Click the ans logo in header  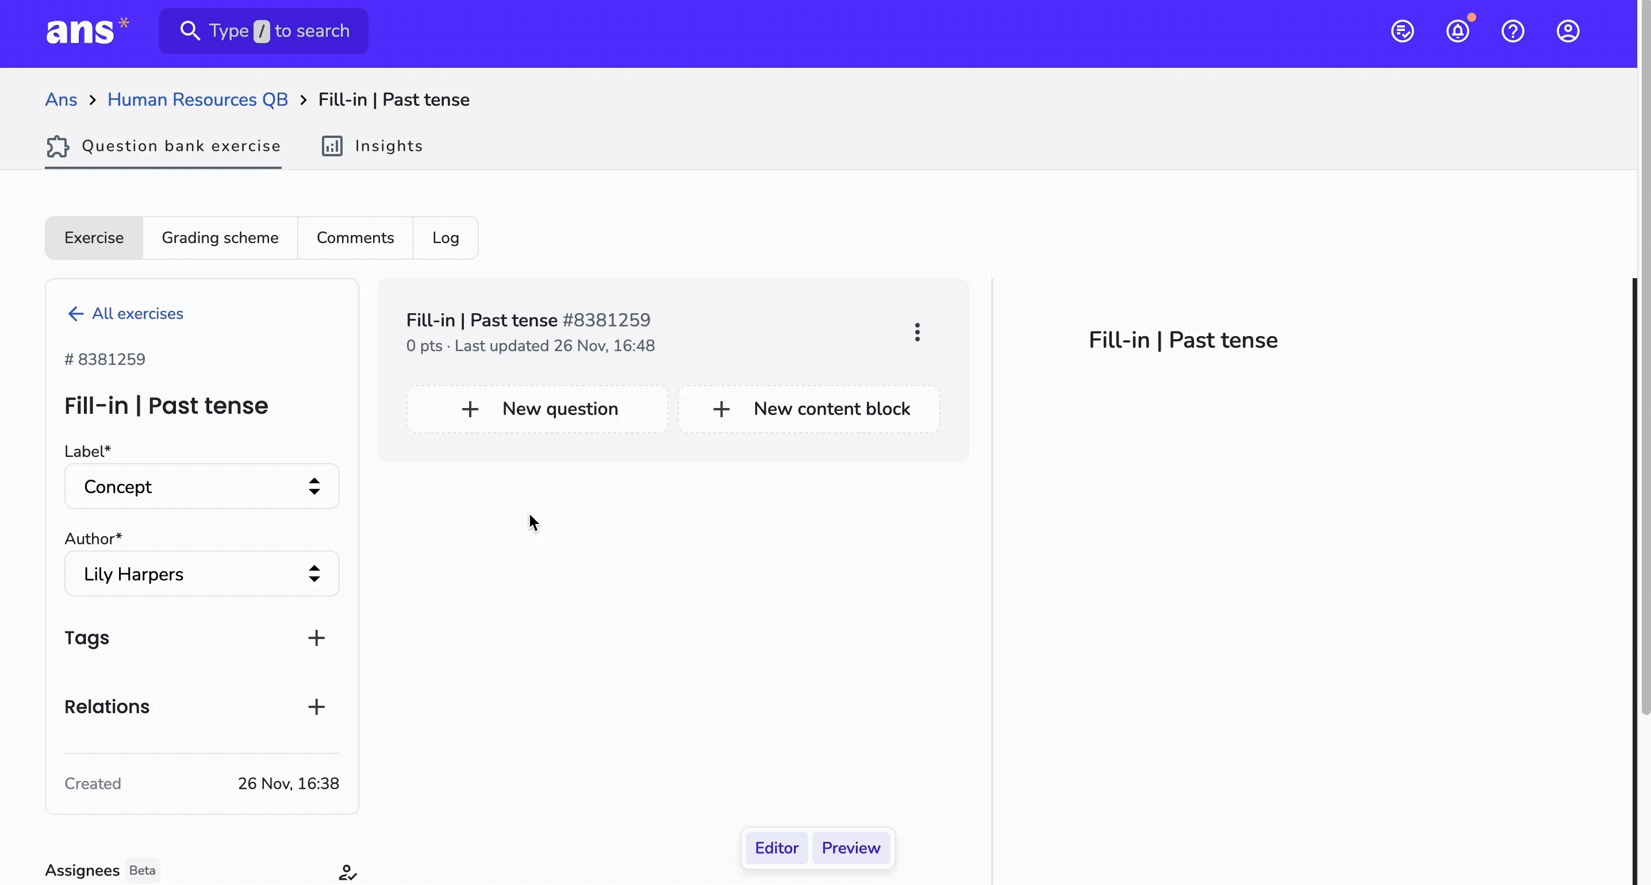pyautogui.click(x=87, y=31)
